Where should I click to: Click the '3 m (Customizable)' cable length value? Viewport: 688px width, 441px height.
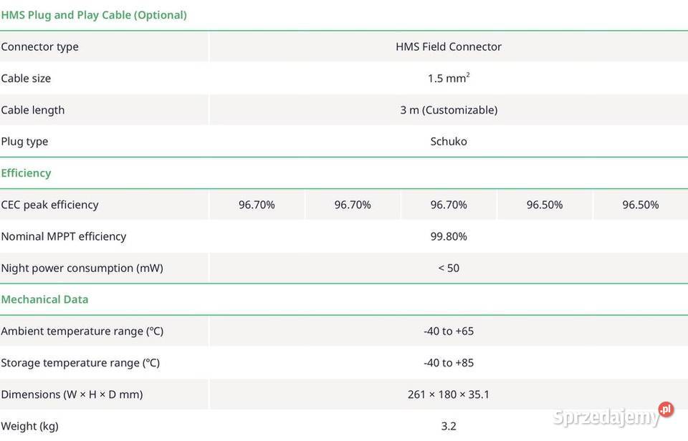[449, 110]
